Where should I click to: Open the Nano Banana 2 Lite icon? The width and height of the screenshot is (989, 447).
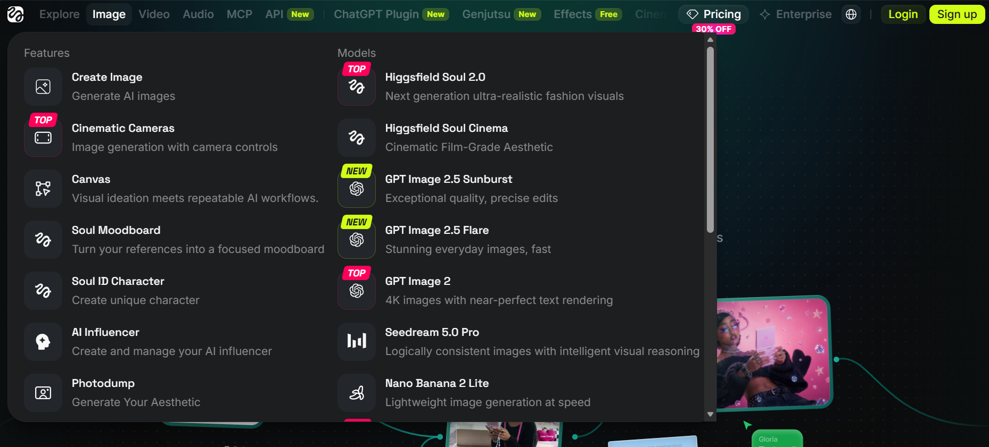[x=357, y=393]
